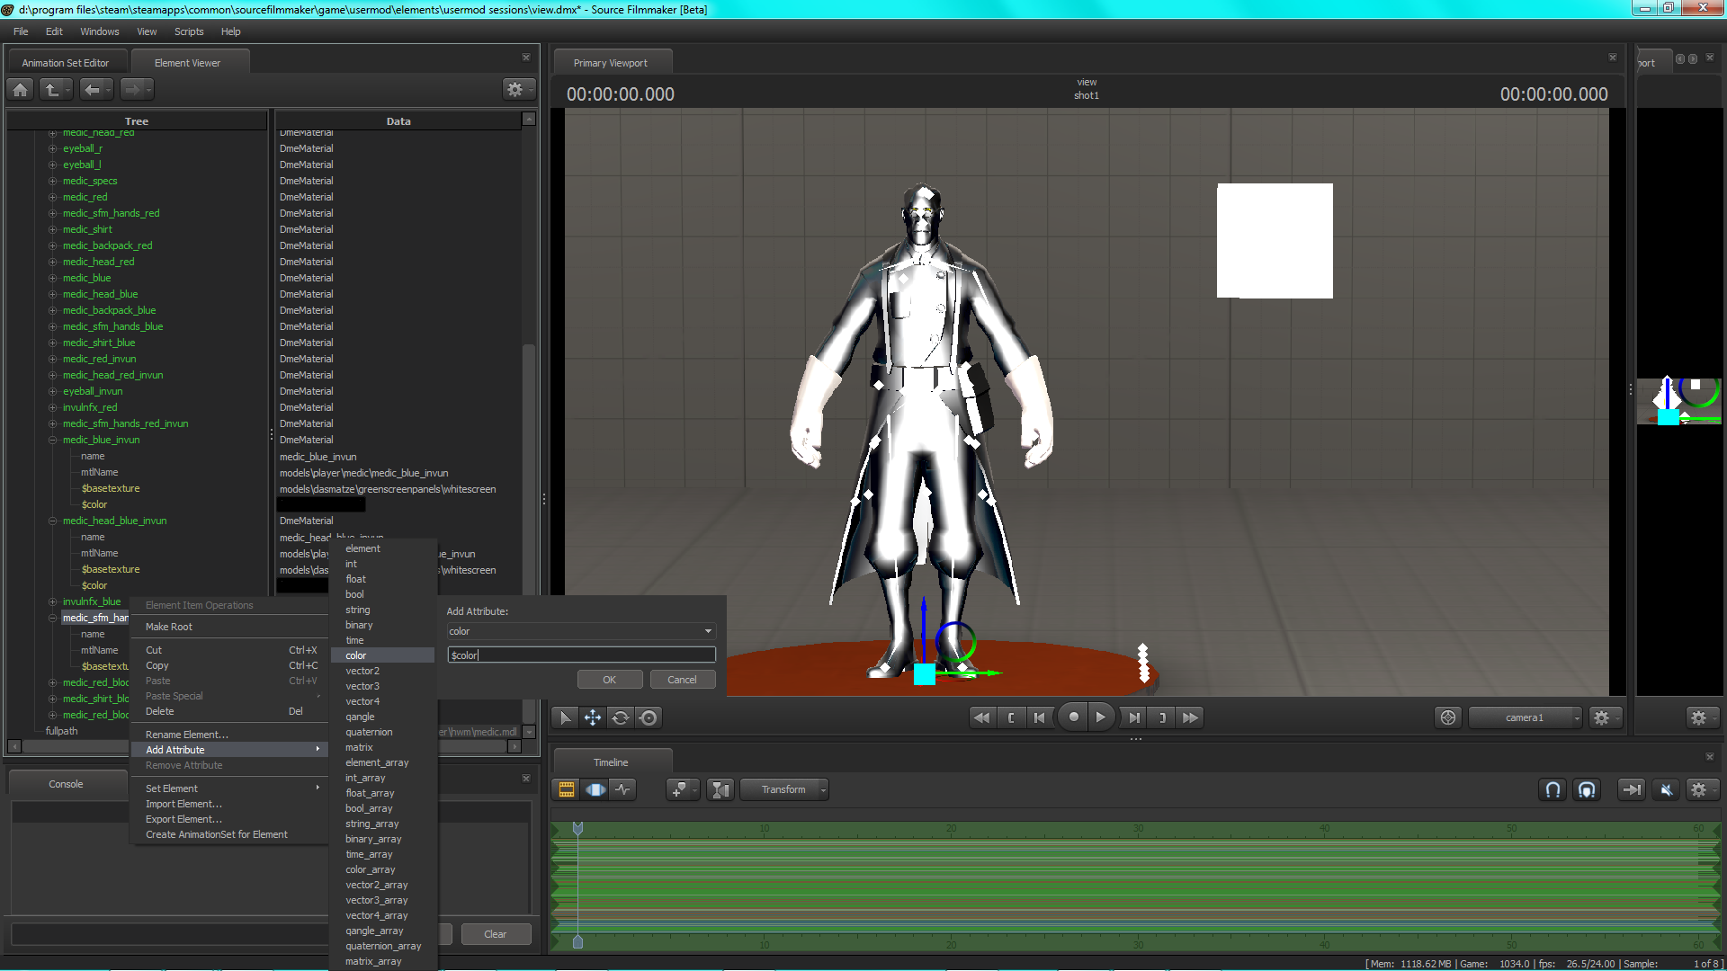This screenshot has width=1727, height=971.
Task: Confirm Add Attribute with OK button
Action: (x=609, y=680)
